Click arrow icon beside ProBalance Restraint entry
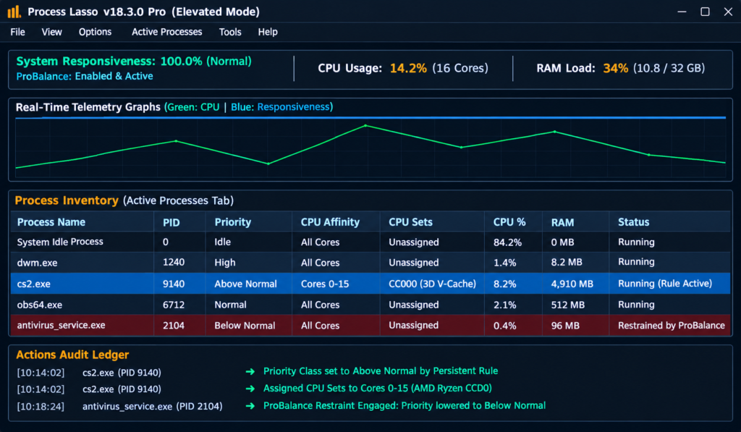 click(x=250, y=406)
